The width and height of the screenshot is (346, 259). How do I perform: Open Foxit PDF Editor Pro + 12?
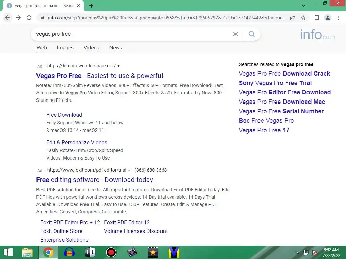70,223
